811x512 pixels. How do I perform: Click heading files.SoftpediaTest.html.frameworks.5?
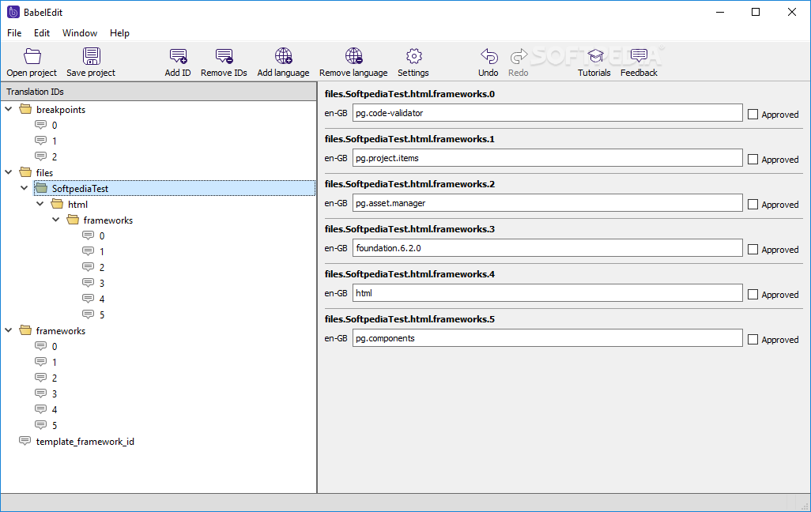[409, 319]
